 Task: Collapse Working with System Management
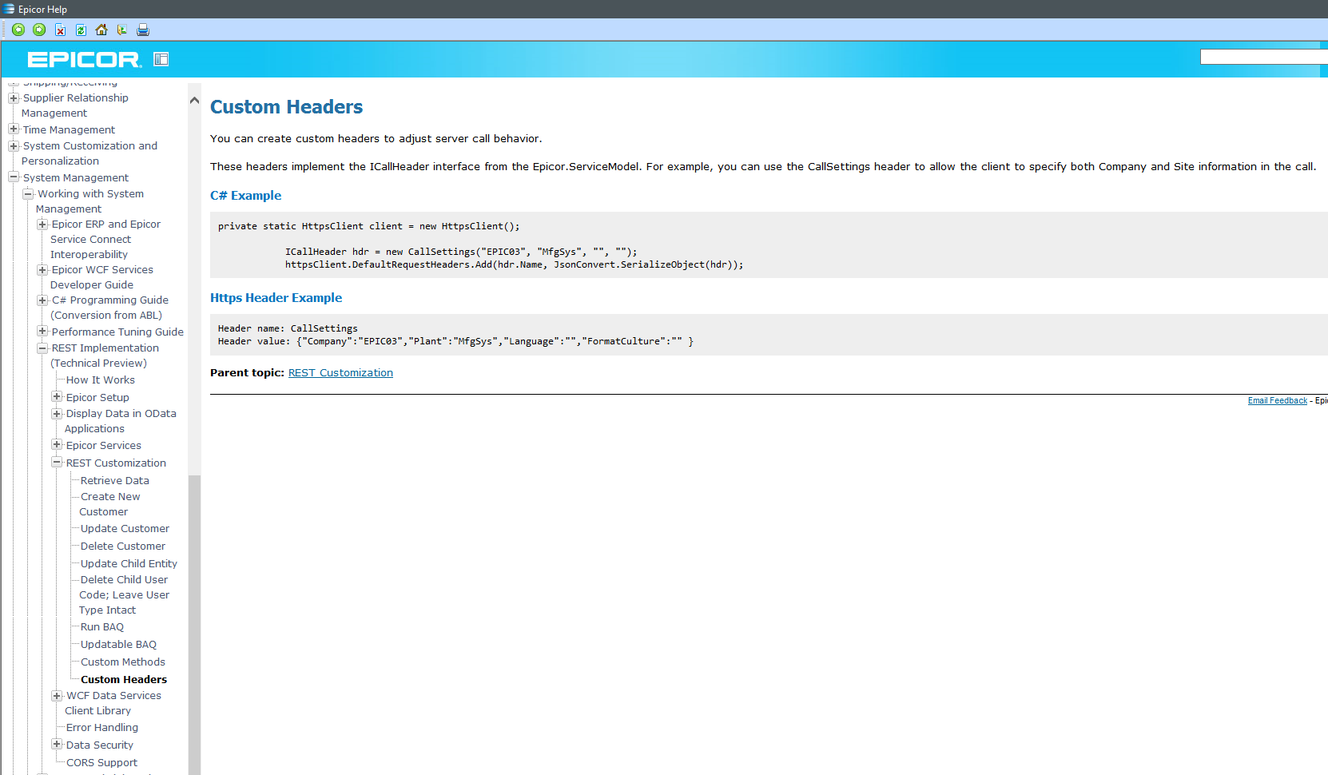pyautogui.click(x=28, y=193)
